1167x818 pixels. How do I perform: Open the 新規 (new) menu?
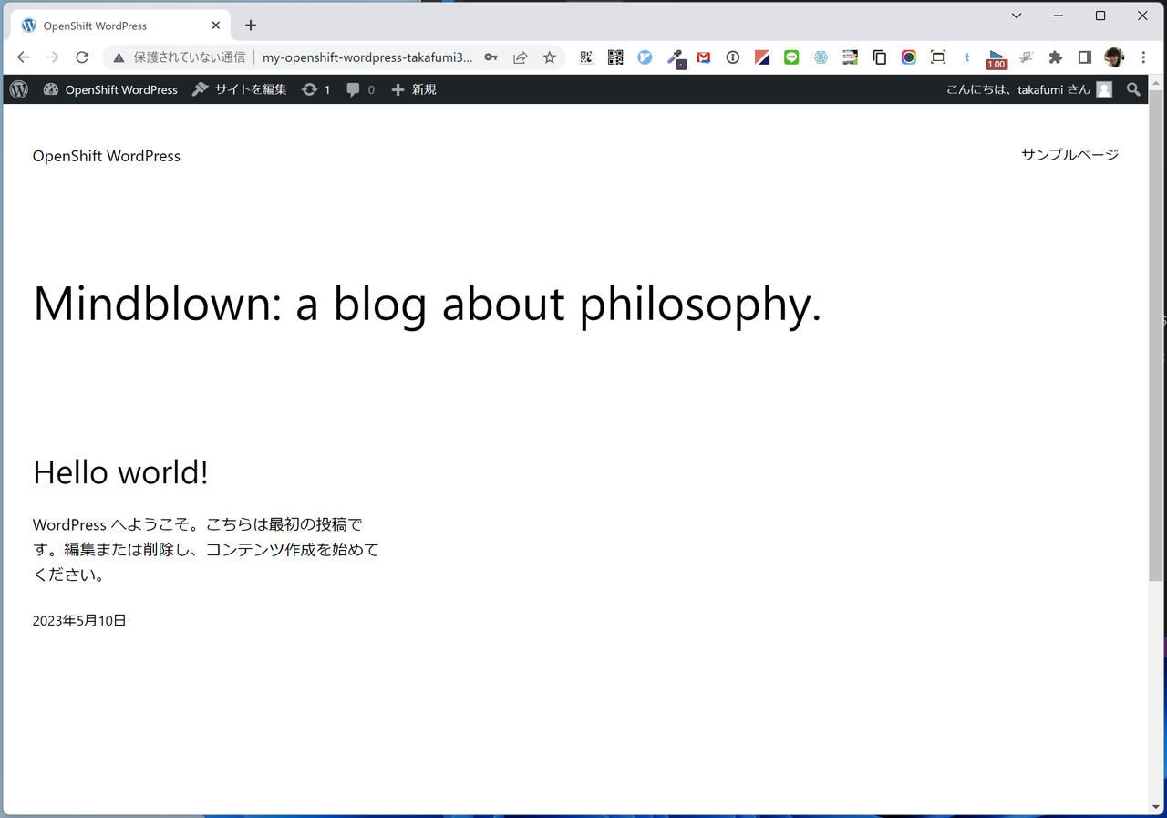tap(414, 89)
